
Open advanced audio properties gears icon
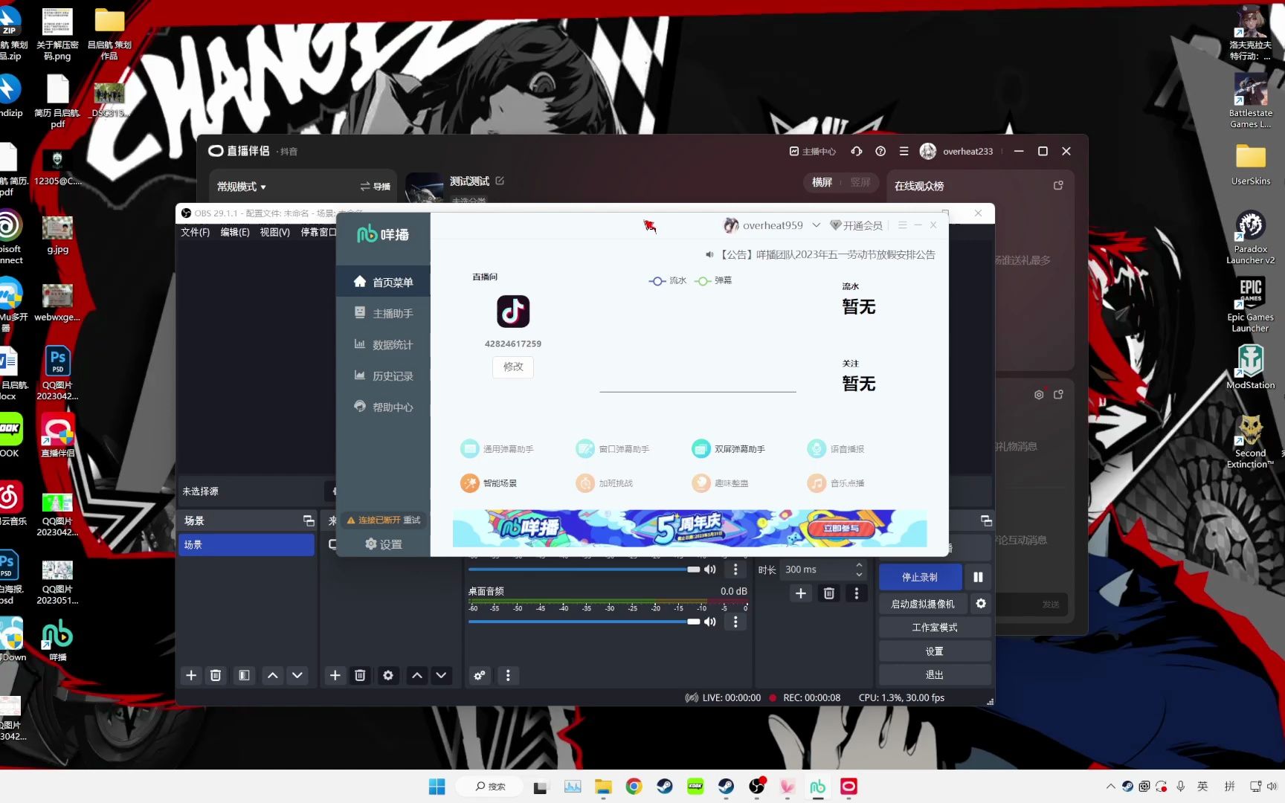(x=480, y=675)
